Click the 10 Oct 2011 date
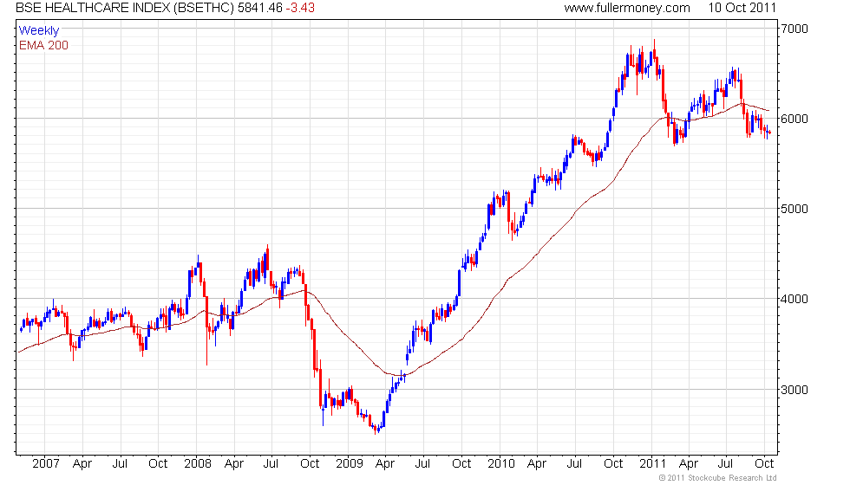 pos(742,9)
